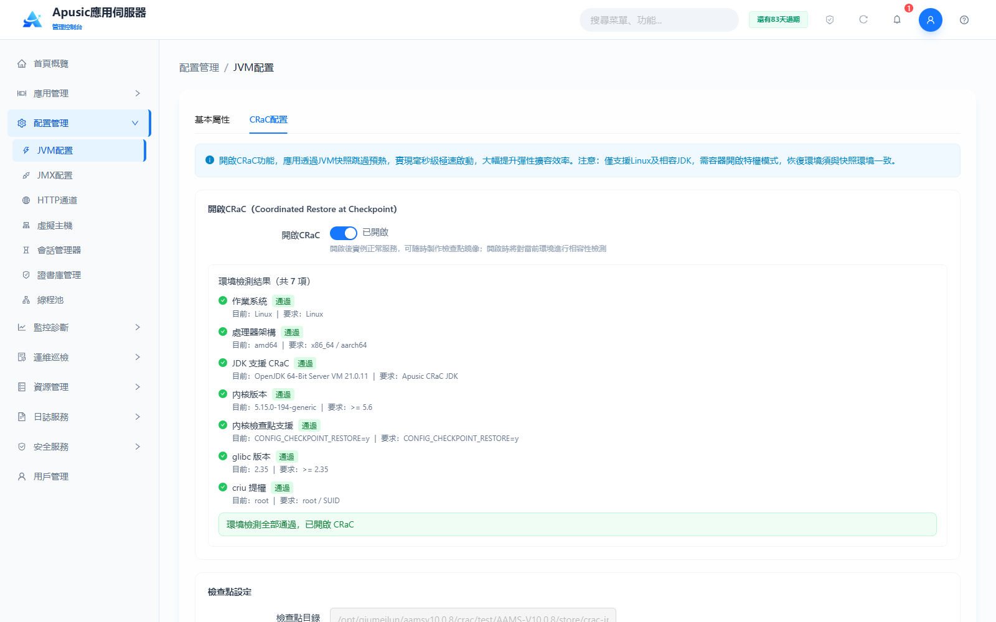Click the gear icon beside 配置管理
996x622 pixels.
(22, 123)
